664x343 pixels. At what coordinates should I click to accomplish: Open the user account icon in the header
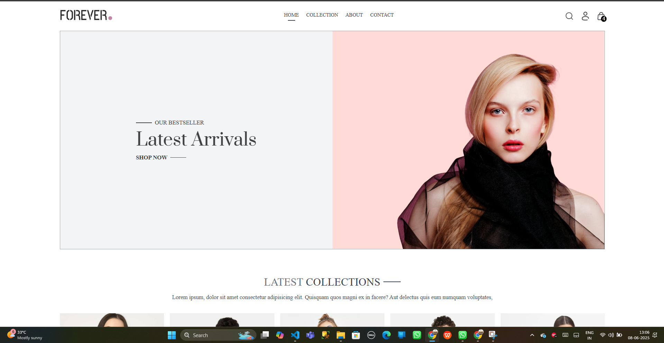[x=585, y=16]
